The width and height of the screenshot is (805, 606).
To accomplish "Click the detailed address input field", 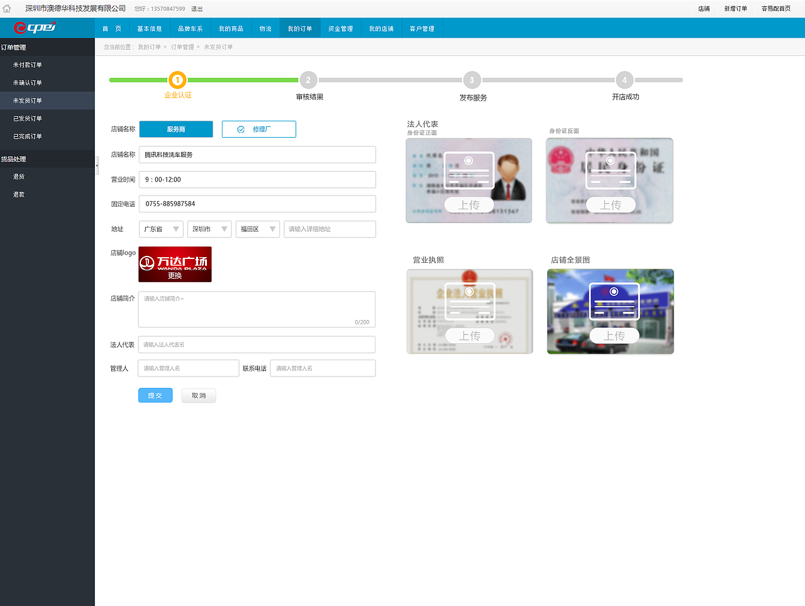I will [330, 229].
